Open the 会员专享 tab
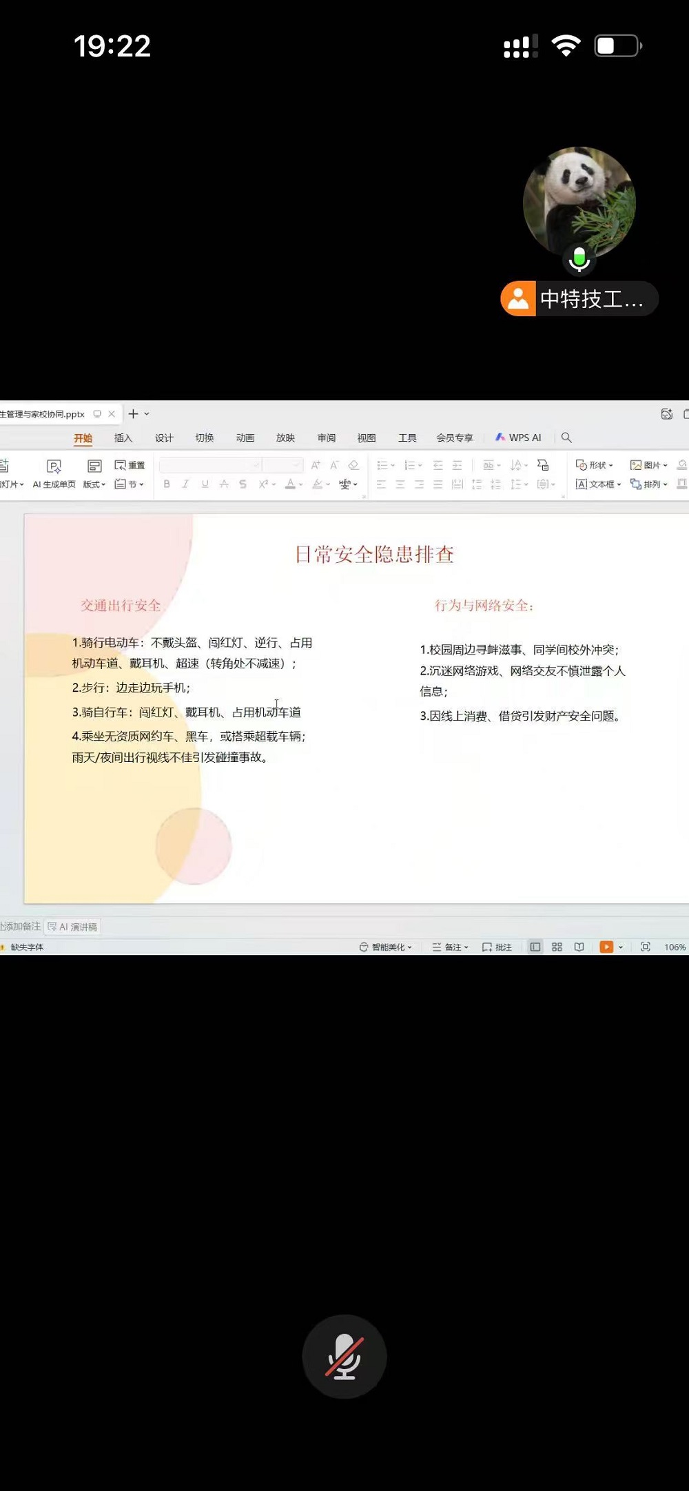The height and width of the screenshot is (1491, 689). (455, 438)
